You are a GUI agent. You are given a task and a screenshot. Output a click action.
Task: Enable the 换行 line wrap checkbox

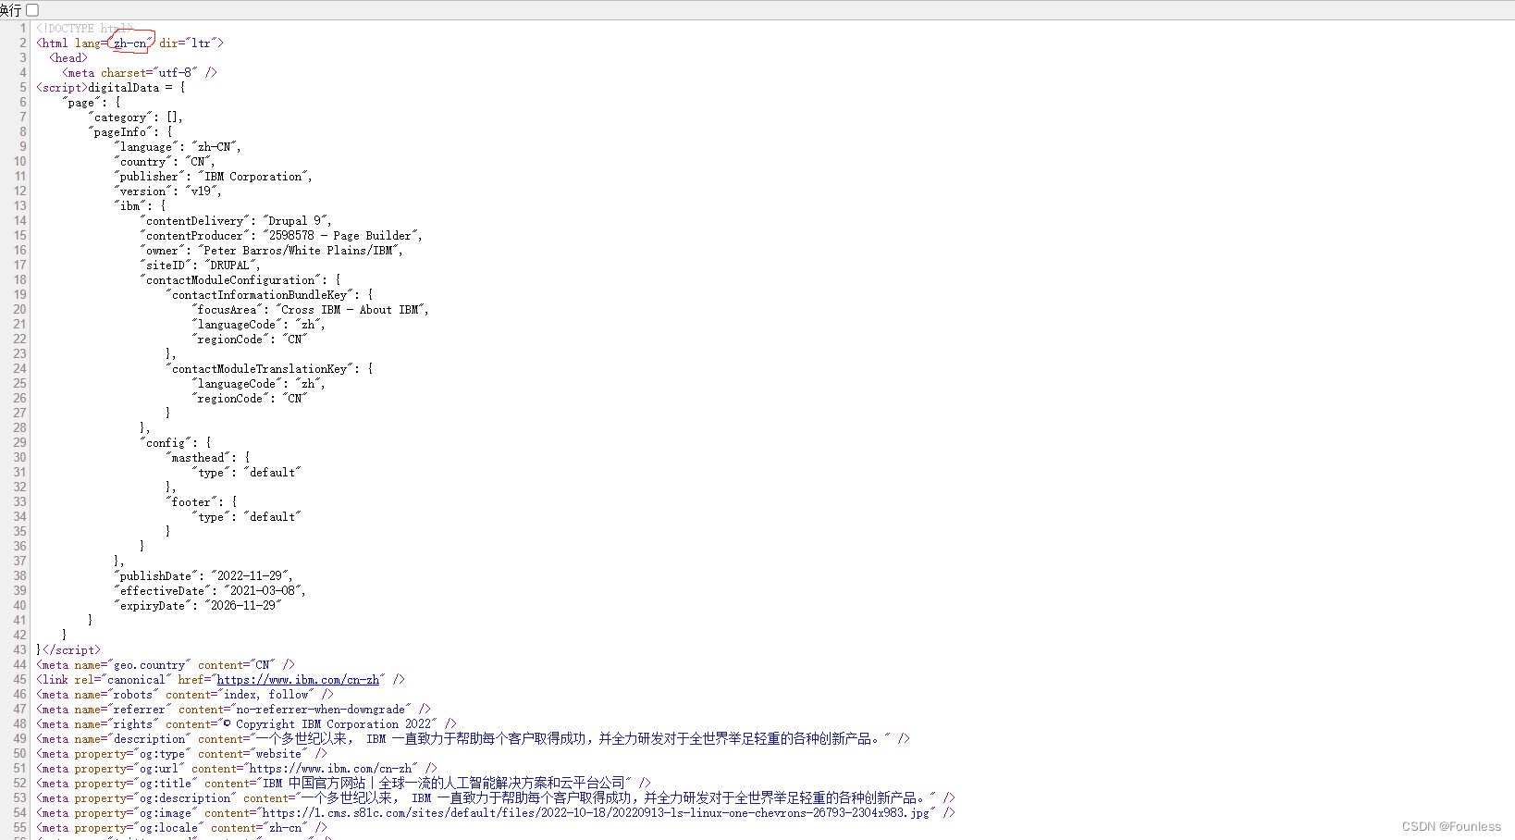pyautogui.click(x=32, y=9)
